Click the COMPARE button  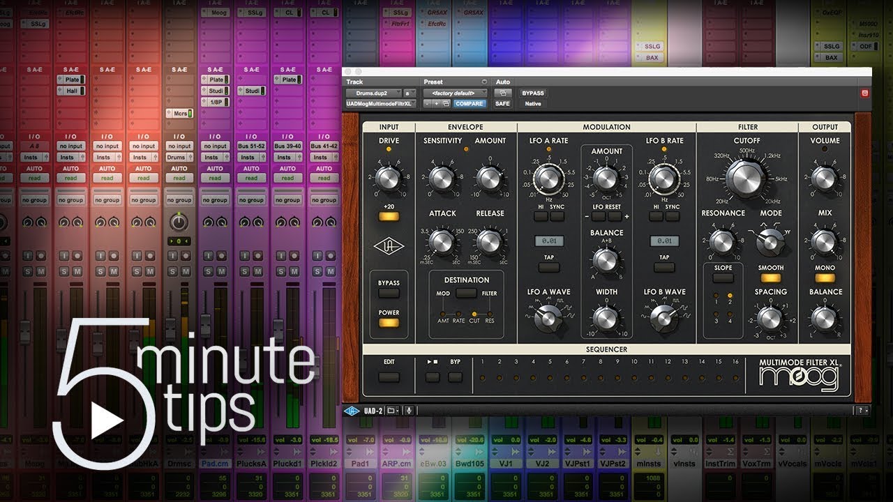click(470, 103)
